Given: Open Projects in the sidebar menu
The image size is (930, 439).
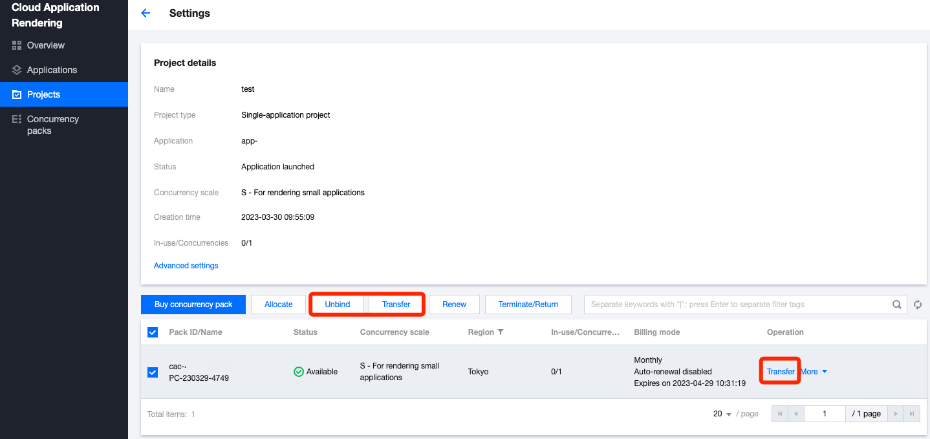Looking at the screenshot, I should coord(43,94).
